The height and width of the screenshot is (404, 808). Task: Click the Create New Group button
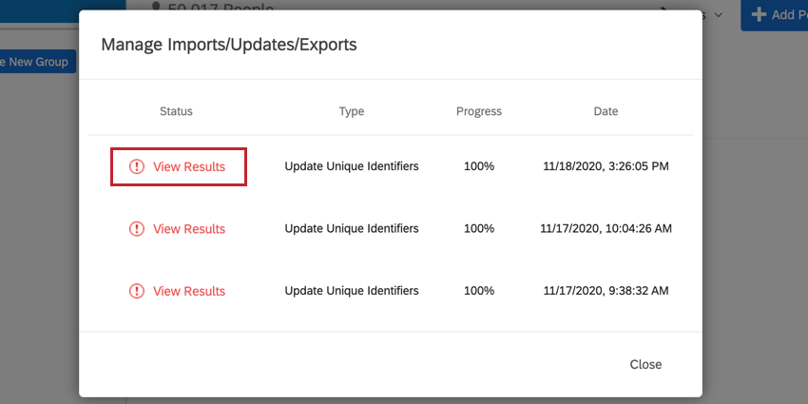(x=36, y=62)
